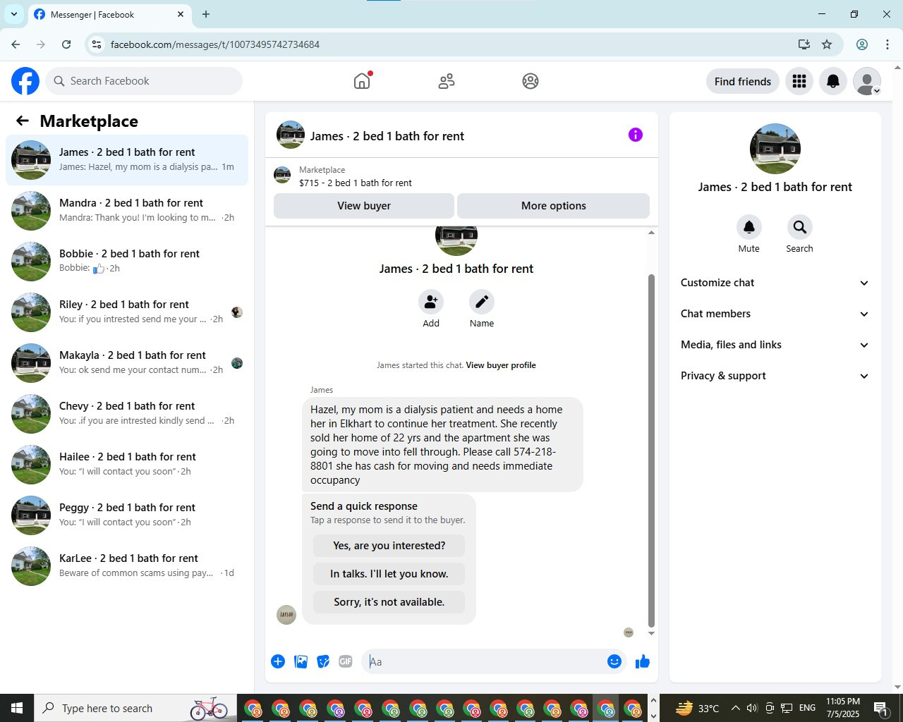Open the Windows notification center icon
The height and width of the screenshot is (722, 903).
881,708
